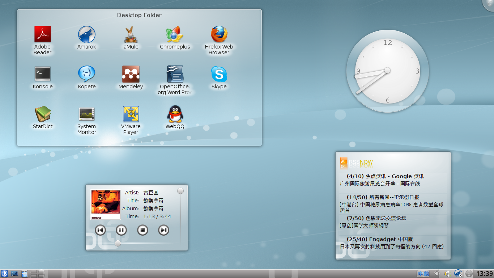Click the Desktop Folder title text

pos(139,15)
